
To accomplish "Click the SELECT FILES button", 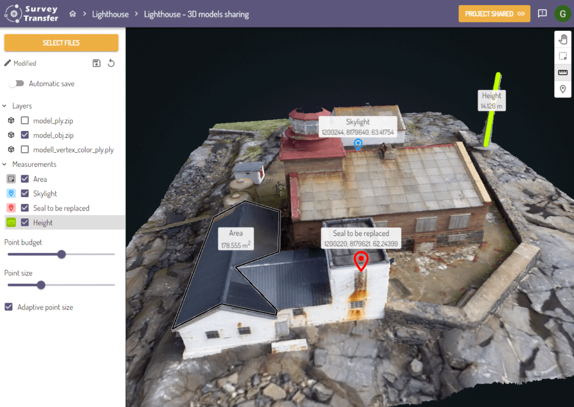I will (x=61, y=43).
